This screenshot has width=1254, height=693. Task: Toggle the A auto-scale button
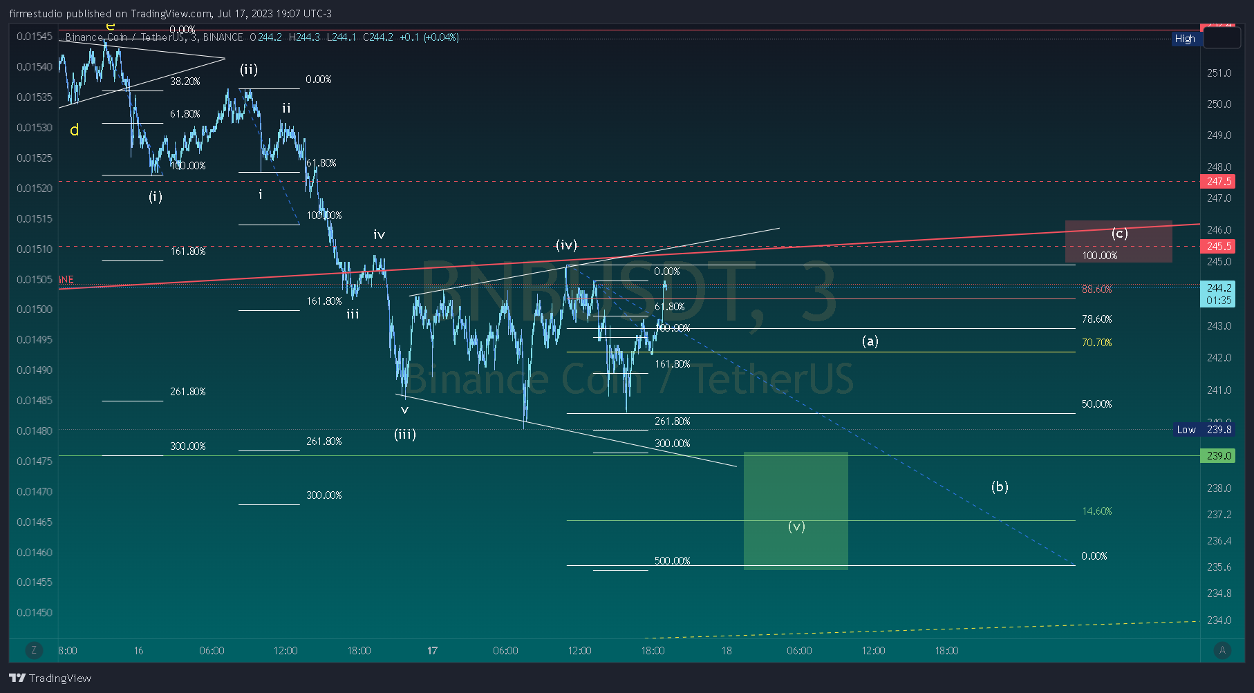click(1222, 650)
